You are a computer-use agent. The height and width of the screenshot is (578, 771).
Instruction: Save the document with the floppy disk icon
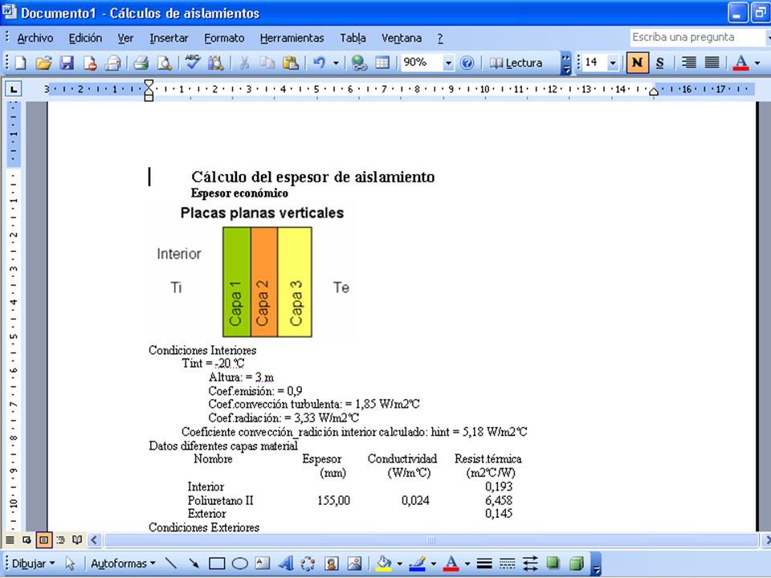67,63
